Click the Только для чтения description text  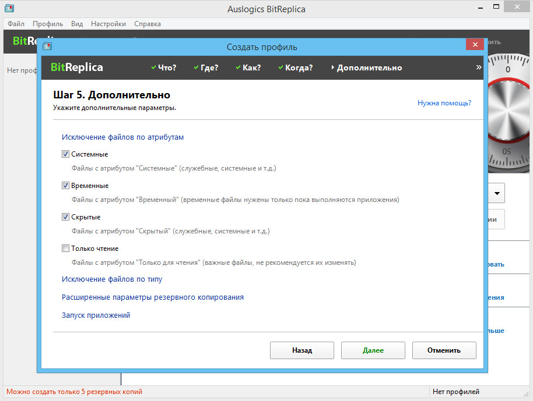click(x=214, y=262)
